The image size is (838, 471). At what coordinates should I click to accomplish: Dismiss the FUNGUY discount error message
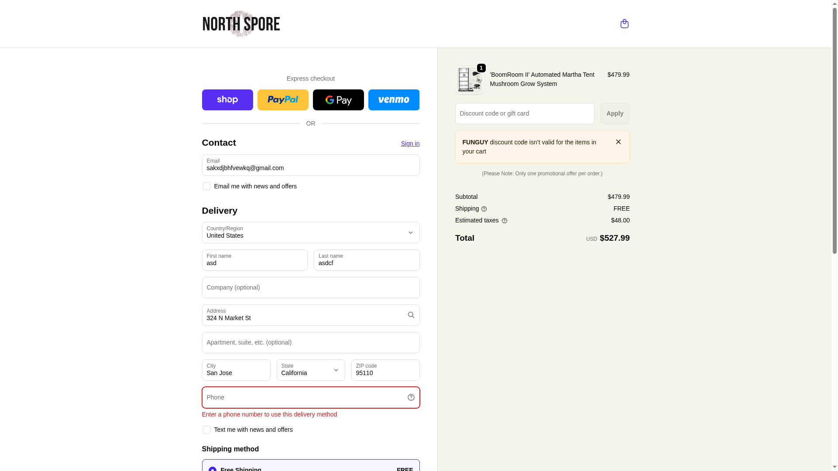click(618, 142)
